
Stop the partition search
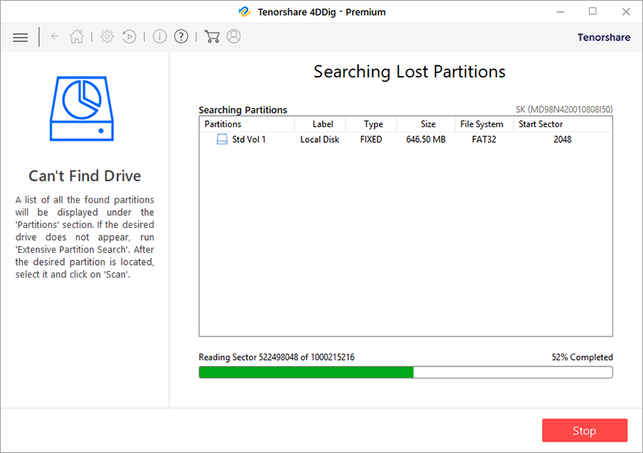coord(584,430)
